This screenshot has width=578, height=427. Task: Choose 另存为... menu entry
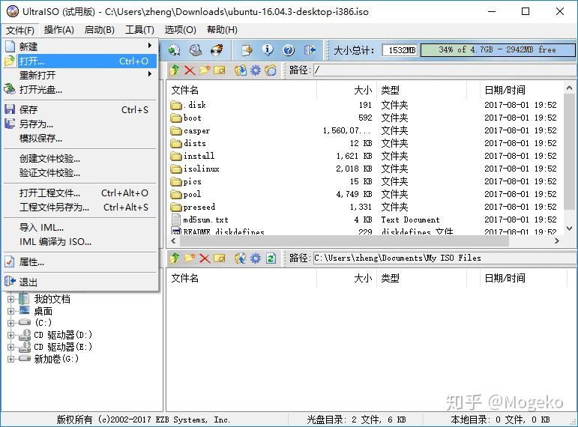(80, 124)
